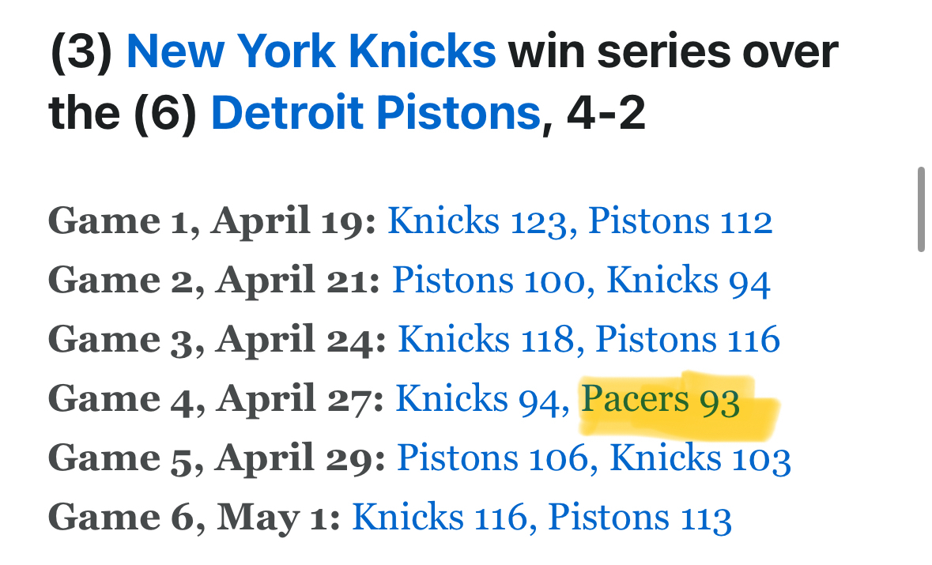Open the Pistons 100, Knicks 94 score link
This screenshot has height=565, width=932.
click(581, 281)
